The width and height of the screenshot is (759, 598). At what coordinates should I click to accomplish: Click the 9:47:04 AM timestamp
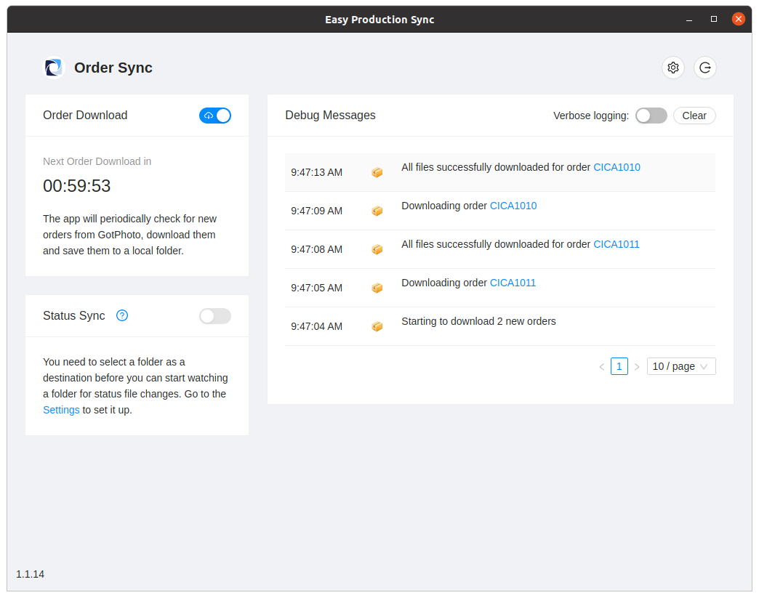point(316,326)
